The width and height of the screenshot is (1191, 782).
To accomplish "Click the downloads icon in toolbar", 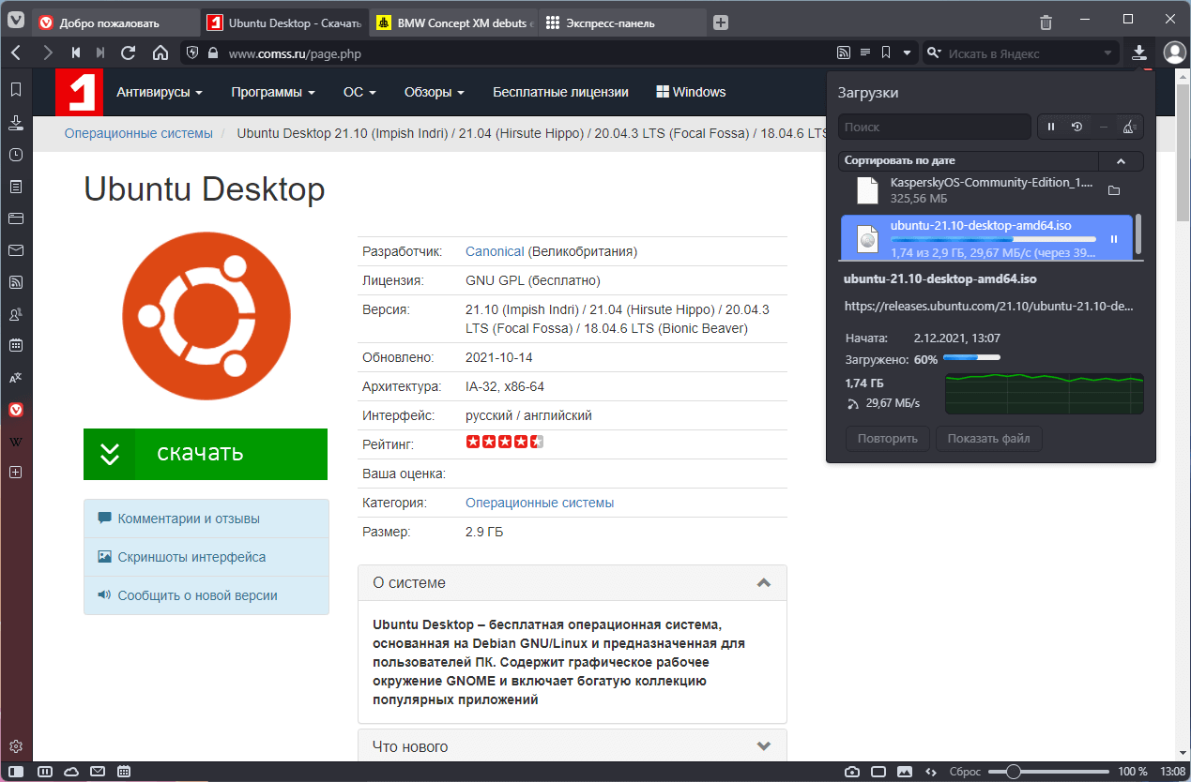I will pyautogui.click(x=1139, y=53).
